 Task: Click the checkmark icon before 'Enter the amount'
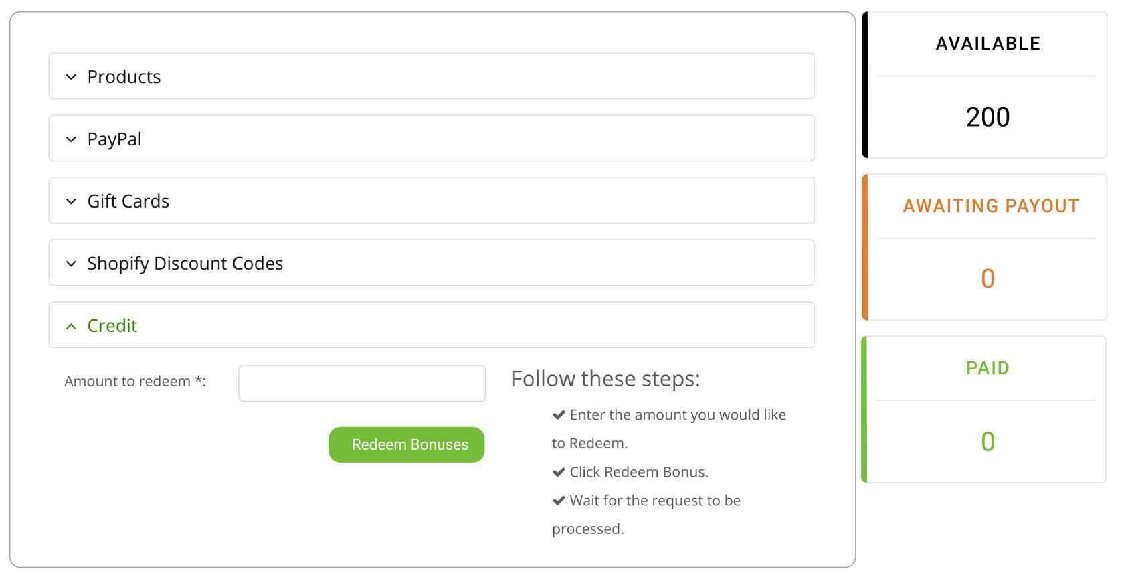click(x=559, y=415)
